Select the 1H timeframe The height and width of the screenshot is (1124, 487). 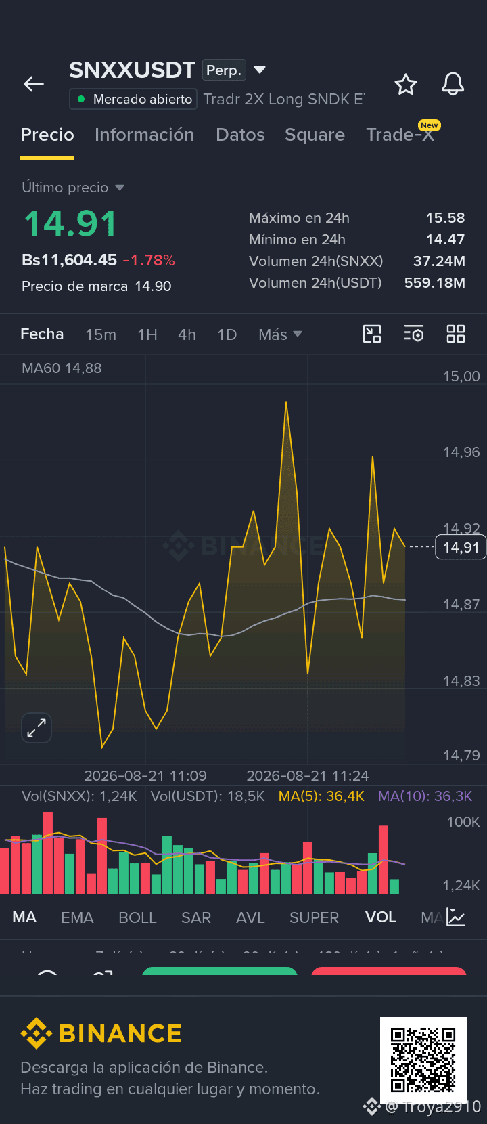(147, 334)
